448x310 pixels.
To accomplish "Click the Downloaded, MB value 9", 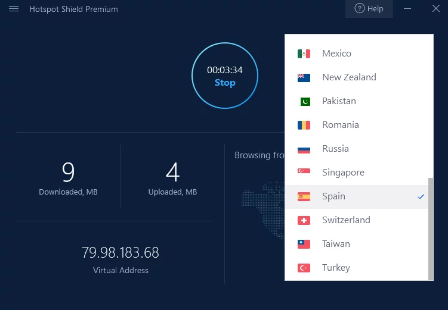I will (x=68, y=172).
